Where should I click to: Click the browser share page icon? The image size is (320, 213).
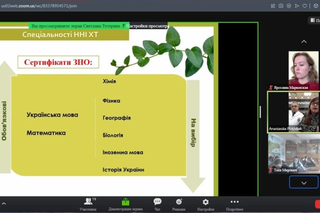[273, 6]
